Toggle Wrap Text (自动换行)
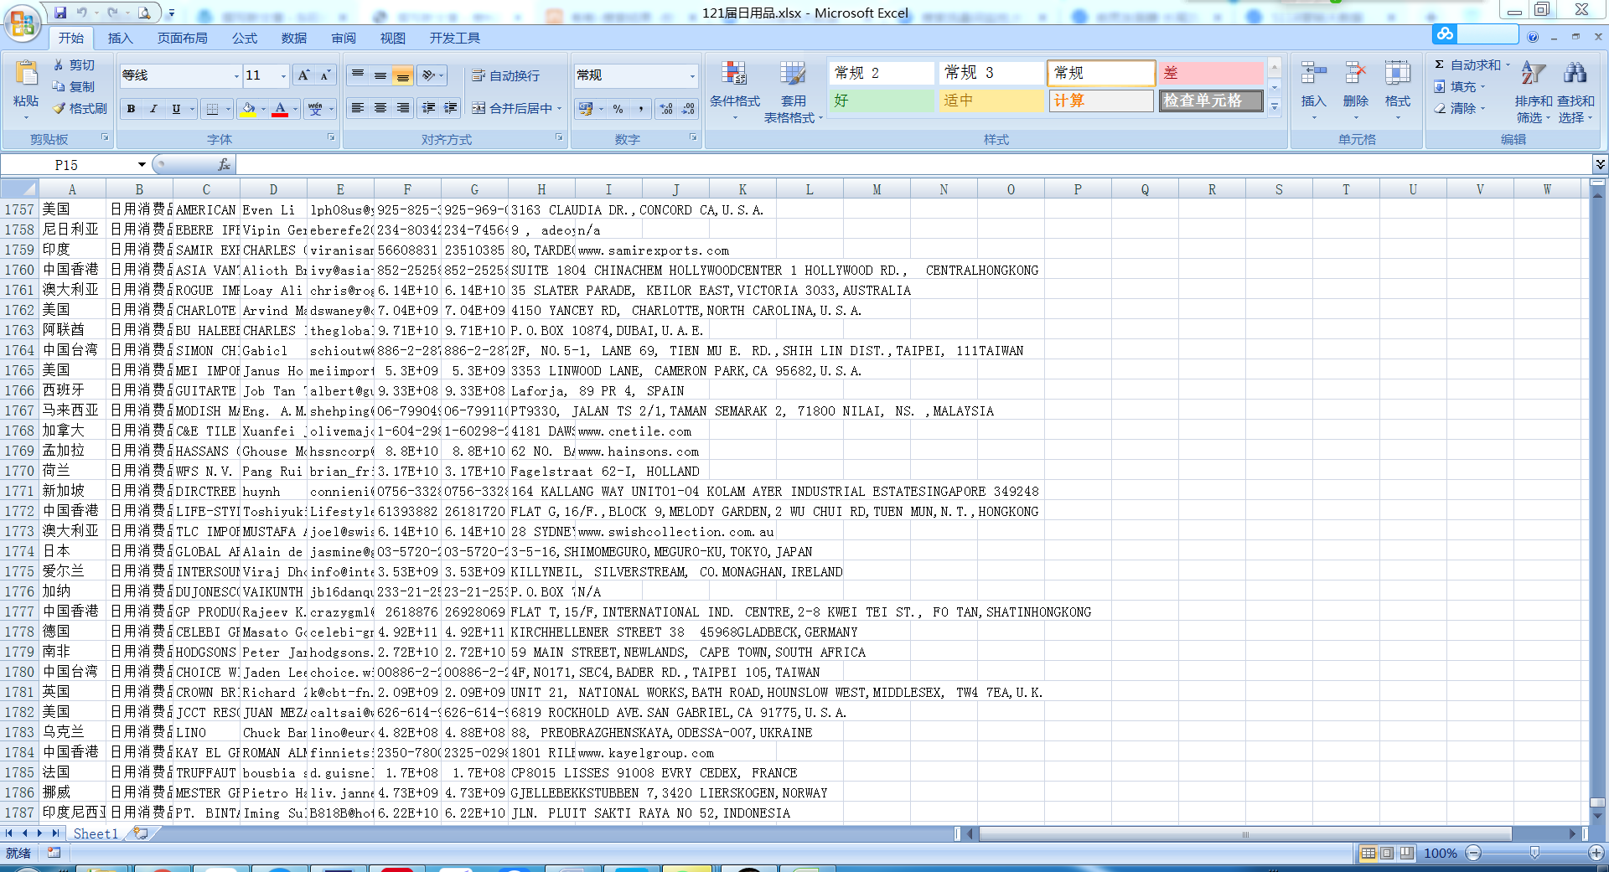1609x872 pixels. [506, 75]
